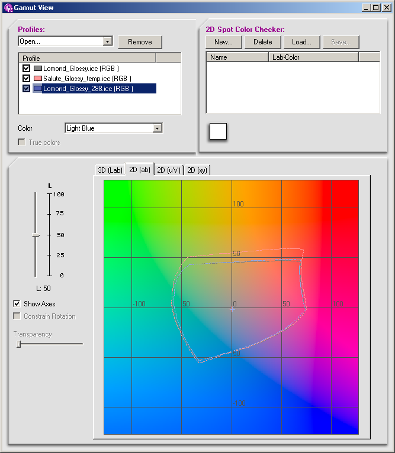Click the Save... spot colors button
Screen dimensions: 395x453
[341, 42]
